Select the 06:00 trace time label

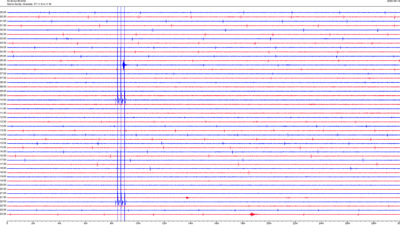pyautogui.click(x=3, y=65)
